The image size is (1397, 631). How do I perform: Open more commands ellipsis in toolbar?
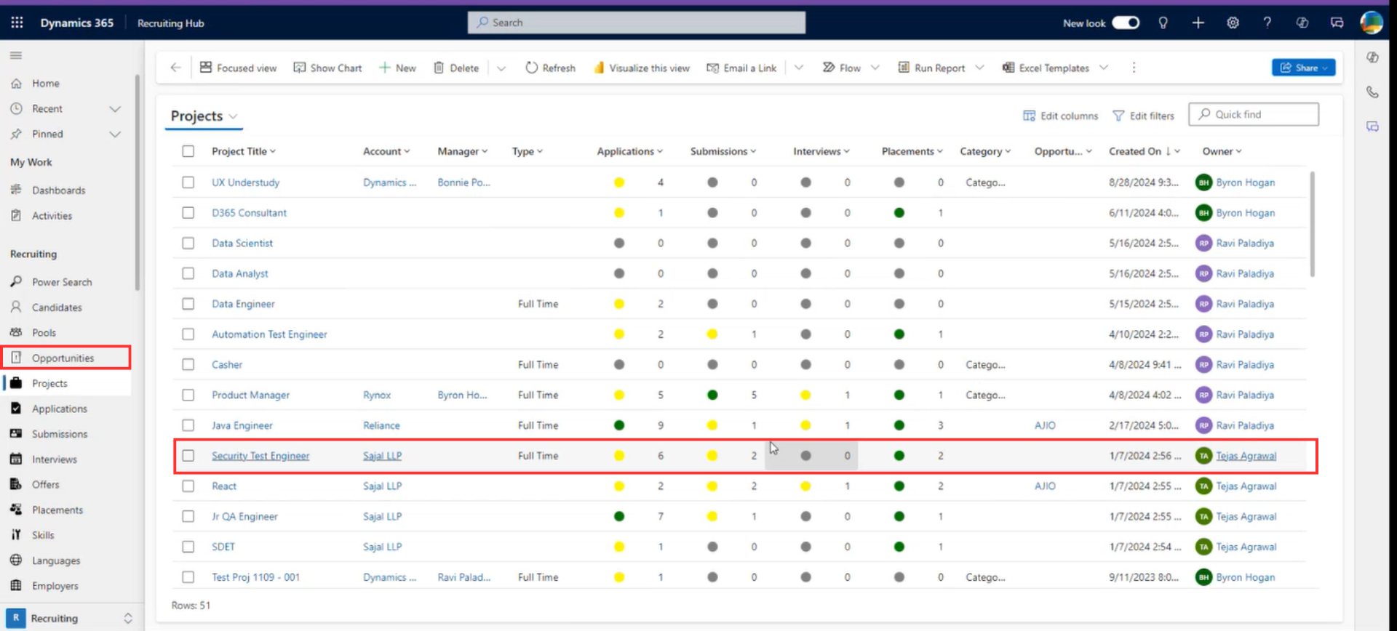pyautogui.click(x=1134, y=68)
